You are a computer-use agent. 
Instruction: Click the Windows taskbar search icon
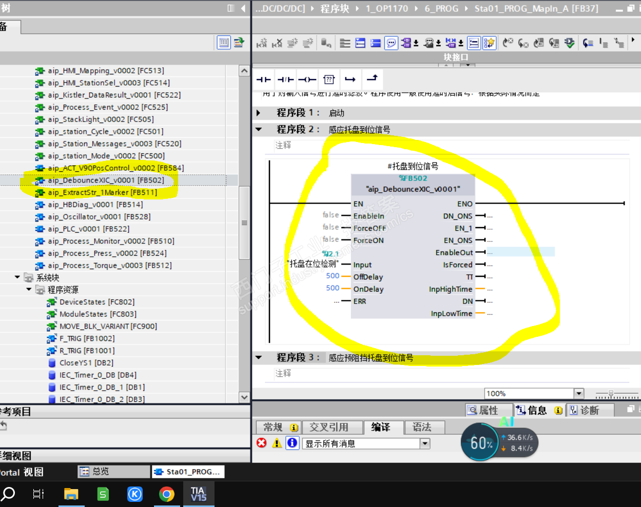click(8, 494)
